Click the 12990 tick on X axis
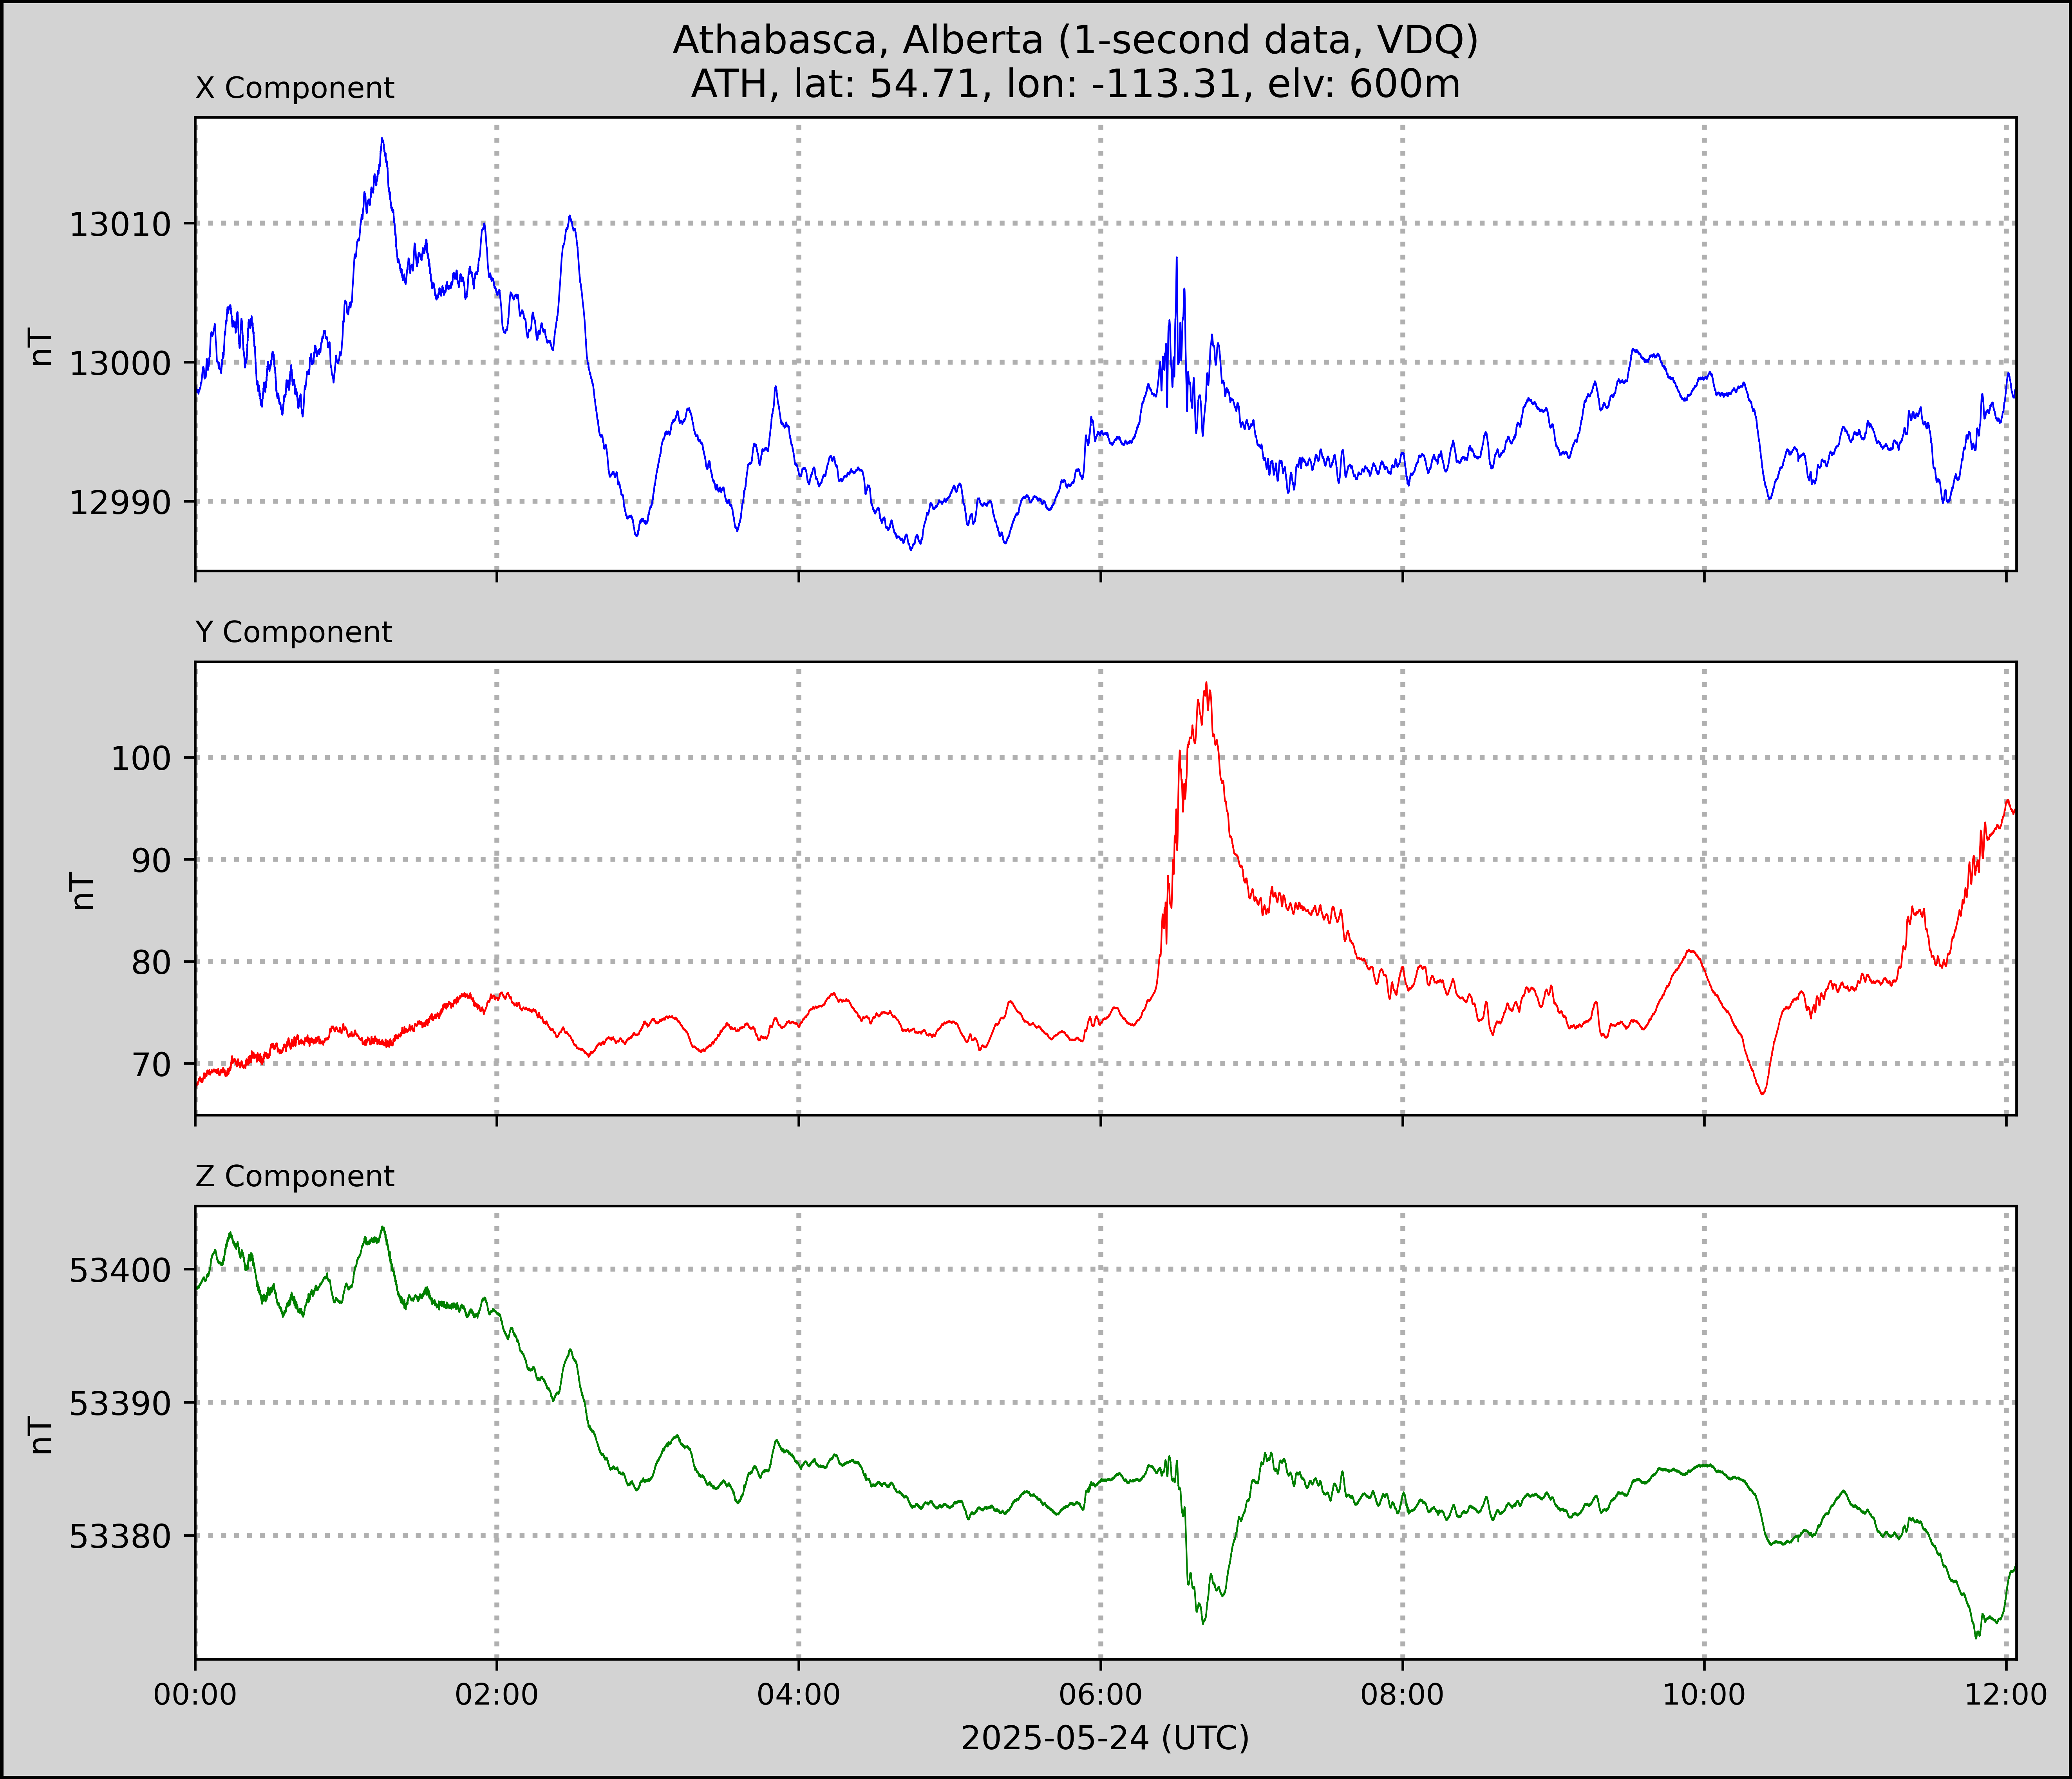Image resolution: width=2072 pixels, height=1779 pixels. pos(120,502)
